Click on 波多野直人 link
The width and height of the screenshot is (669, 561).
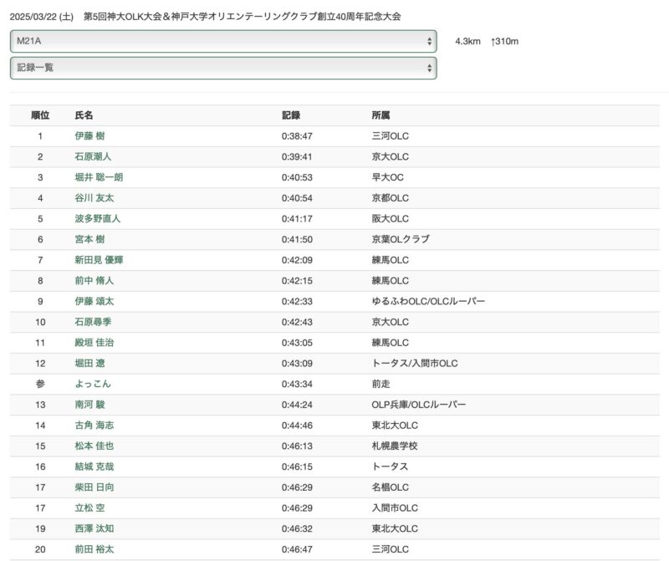[x=98, y=219]
